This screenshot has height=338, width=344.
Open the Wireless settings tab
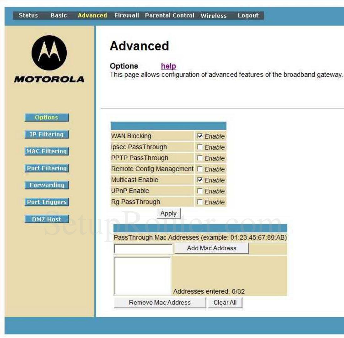click(x=214, y=15)
